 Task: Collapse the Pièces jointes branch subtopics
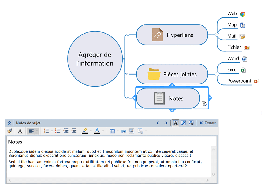217,74
